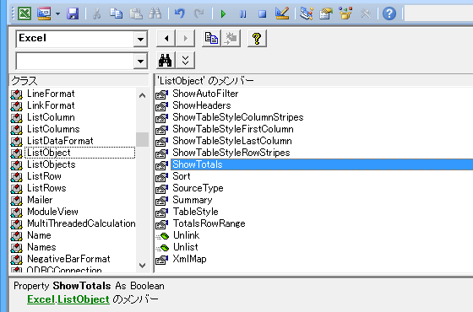Select the ListObject class
The image size is (473, 312).
point(49,153)
